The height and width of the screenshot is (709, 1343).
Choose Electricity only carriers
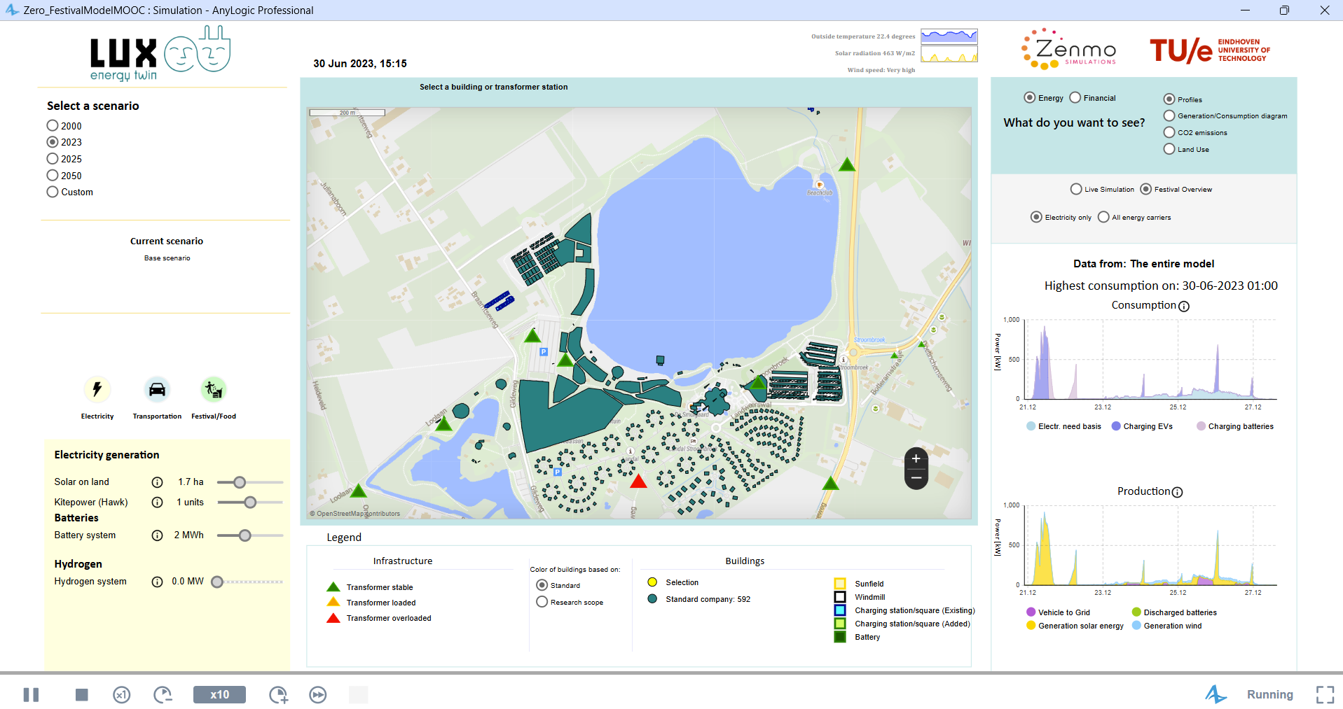click(1036, 217)
